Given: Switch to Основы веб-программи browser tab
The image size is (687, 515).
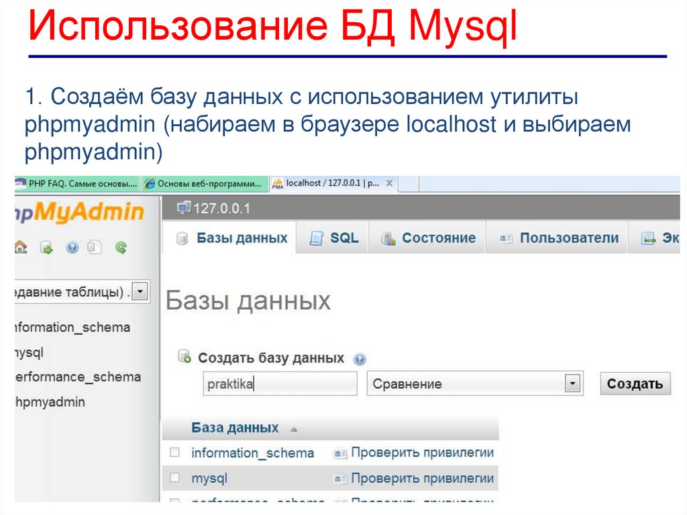Looking at the screenshot, I should click(204, 184).
